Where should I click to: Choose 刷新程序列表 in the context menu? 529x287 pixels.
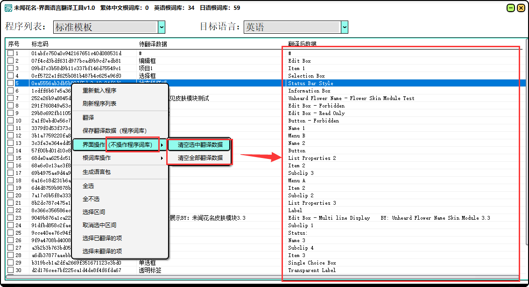coord(99,104)
